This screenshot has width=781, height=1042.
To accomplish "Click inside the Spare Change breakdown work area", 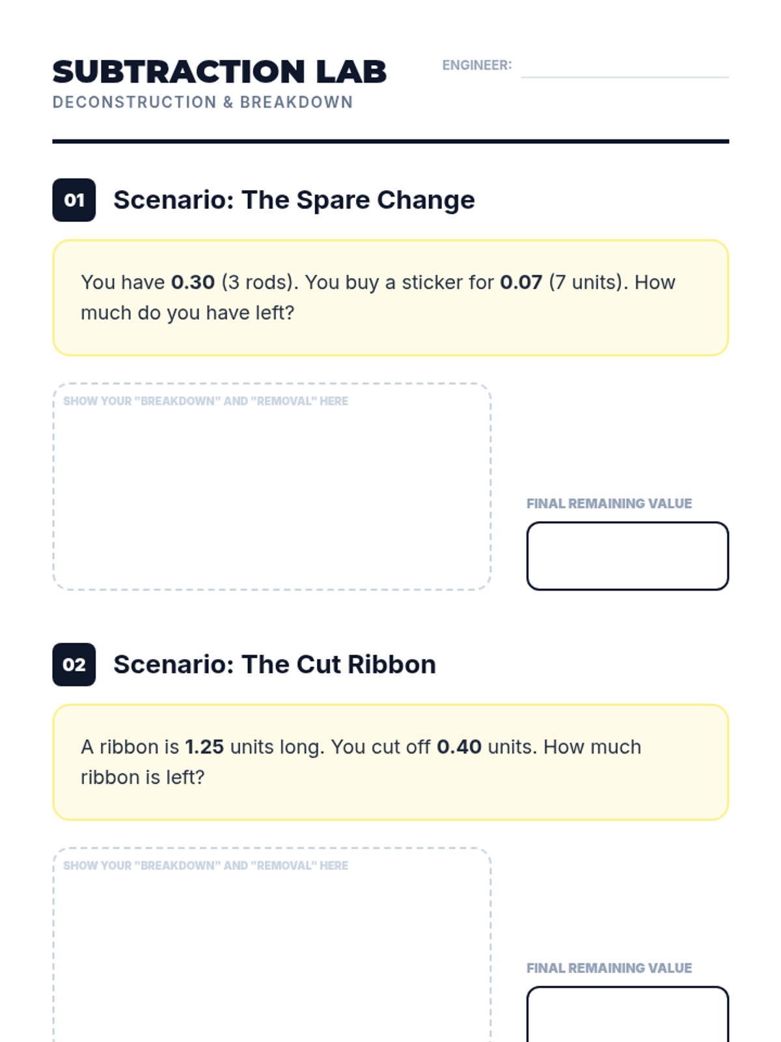I will click(x=271, y=495).
